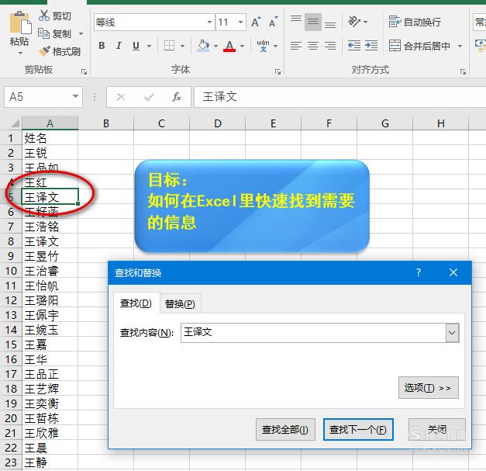Align text left
This screenshot has height=471, width=486.
[x=296, y=46]
